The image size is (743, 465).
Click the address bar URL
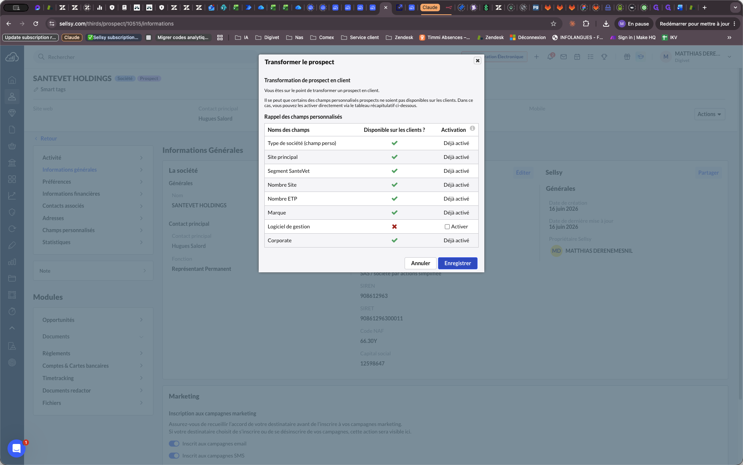(x=116, y=24)
